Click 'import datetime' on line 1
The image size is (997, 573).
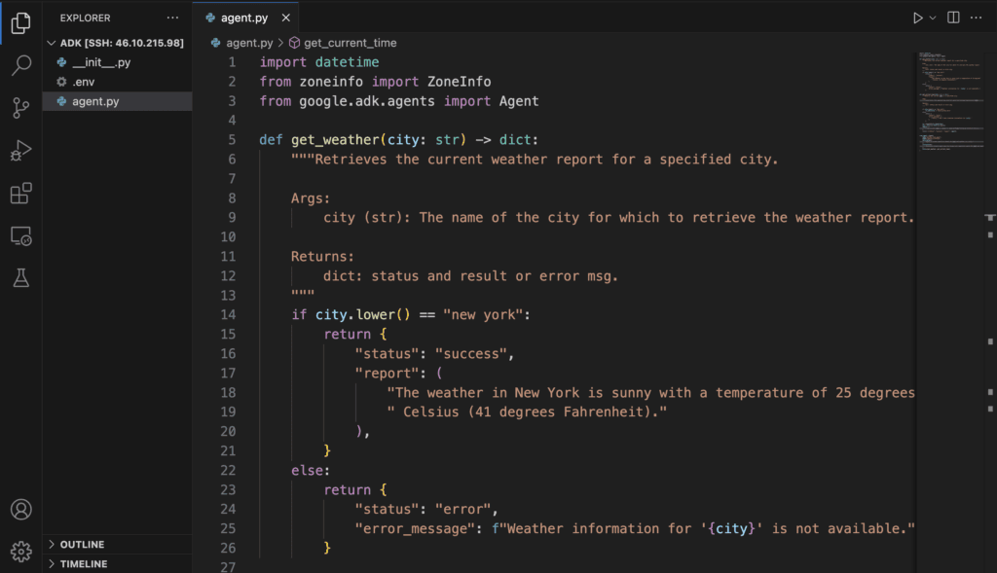319,62
